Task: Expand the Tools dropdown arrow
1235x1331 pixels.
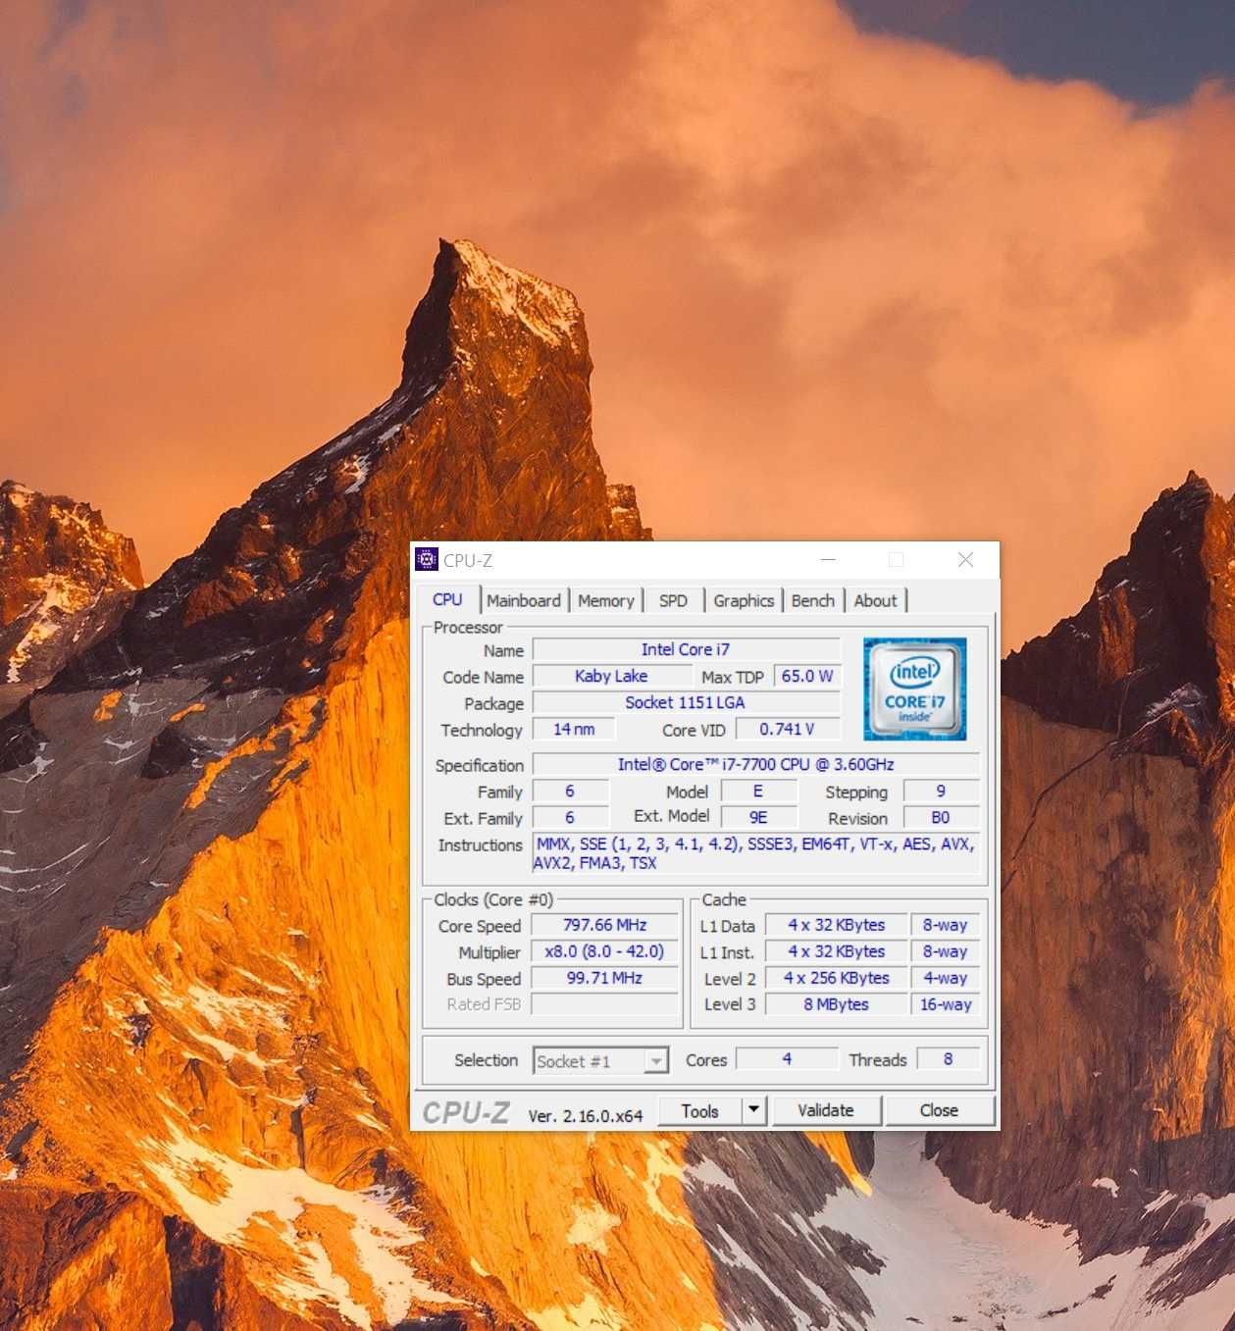Action: (x=753, y=1111)
